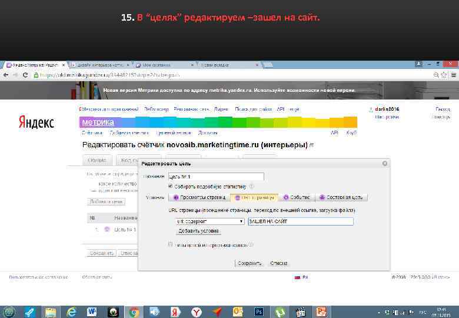Image resolution: width=459 pixels, height=318 pixels.
Task: Open PowerPoint from the taskbar
Action: [321, 312]
